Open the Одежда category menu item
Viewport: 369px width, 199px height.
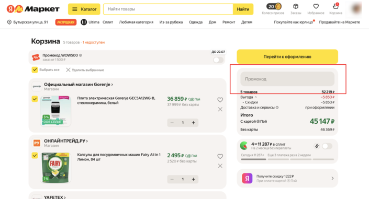point(196,22)
